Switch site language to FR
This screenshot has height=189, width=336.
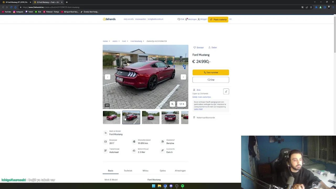pos(230,19)
